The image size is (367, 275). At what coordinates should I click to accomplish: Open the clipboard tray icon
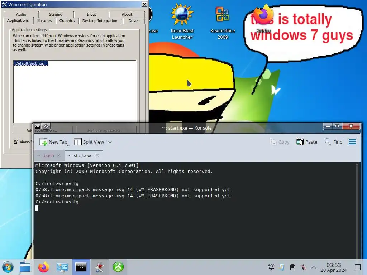(292, 267)
